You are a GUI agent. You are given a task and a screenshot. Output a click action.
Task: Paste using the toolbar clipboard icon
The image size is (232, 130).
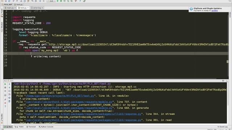pyautogui.click(x=28, y=1)
